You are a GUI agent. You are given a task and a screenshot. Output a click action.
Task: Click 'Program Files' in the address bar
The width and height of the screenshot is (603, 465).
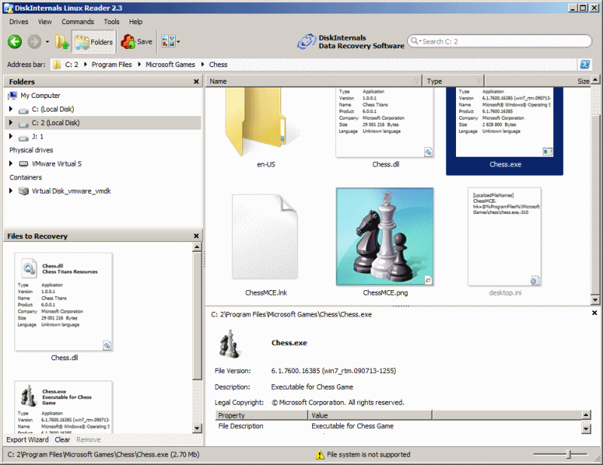(x=112, y=65)
